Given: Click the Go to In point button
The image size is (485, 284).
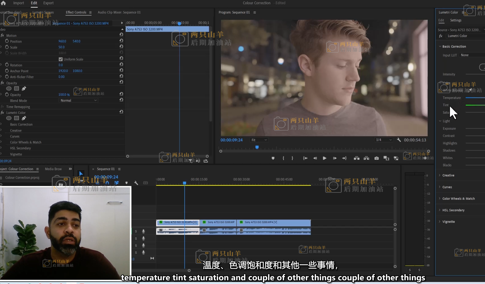Looking at the screenshot, I should (x=305, y=158).
